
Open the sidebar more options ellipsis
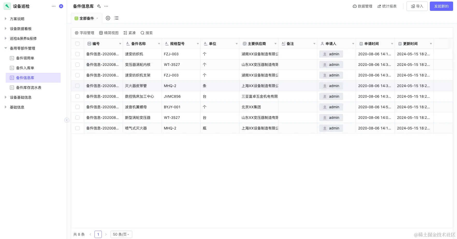[54, 6]
